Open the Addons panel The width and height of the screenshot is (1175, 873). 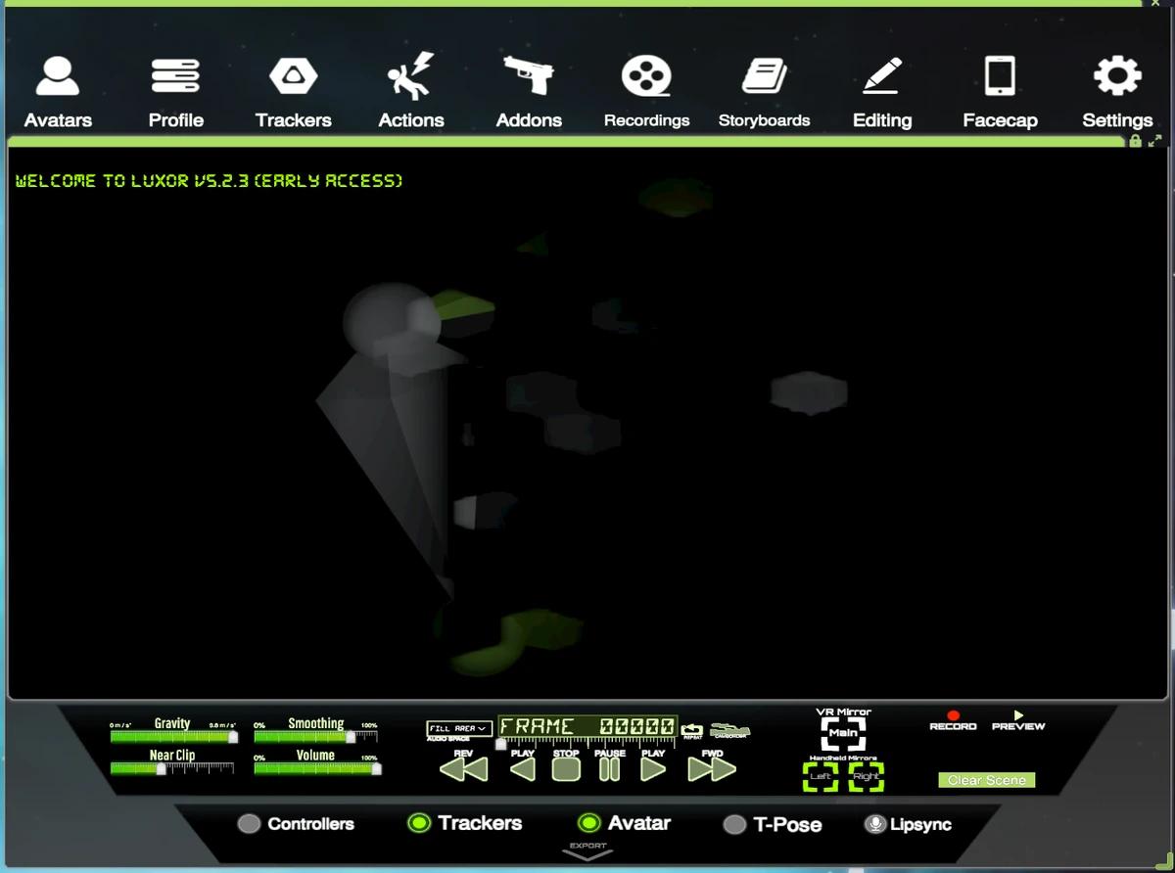tap(529, 88)
